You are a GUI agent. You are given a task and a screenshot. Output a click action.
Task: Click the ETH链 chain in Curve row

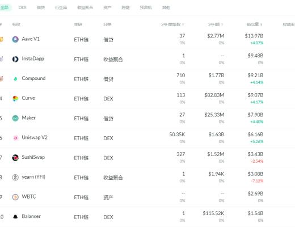click(81, 99)
